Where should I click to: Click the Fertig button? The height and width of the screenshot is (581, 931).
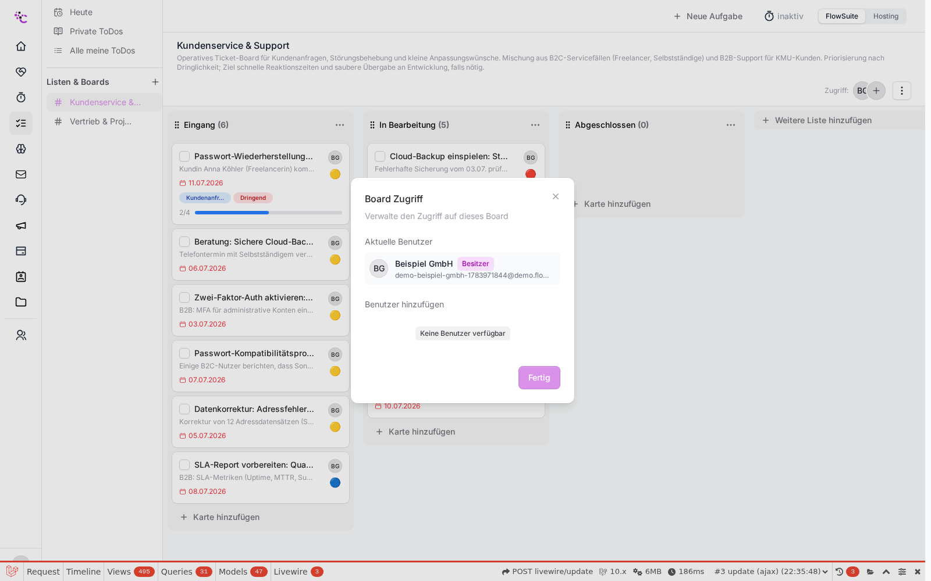point(539,378)
